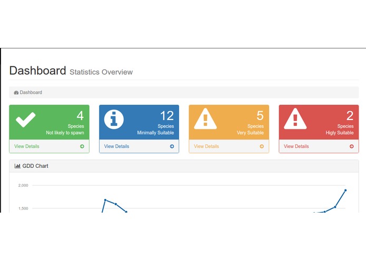Click the large 'Dashboard' page heading
This screenshot has height=260, width=366.
[x=37, y=71]
